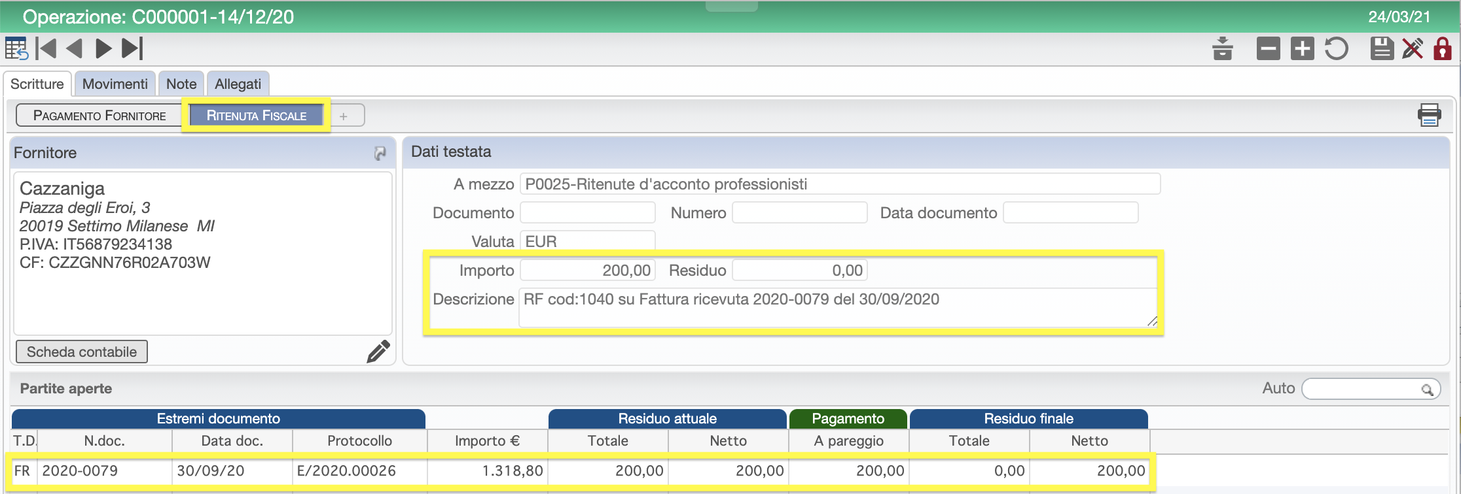Screen dimensions: 1461x494
Task: Add a new entry with plus tab
Action: point(344,116)
